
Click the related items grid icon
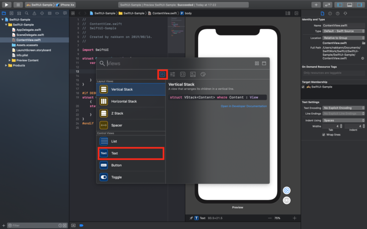point(73,13)
